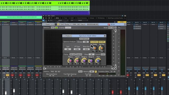The image size is (169, 95).
Task: Switch to the 3 - VUMT insert tab
Action: click(71, 18)
